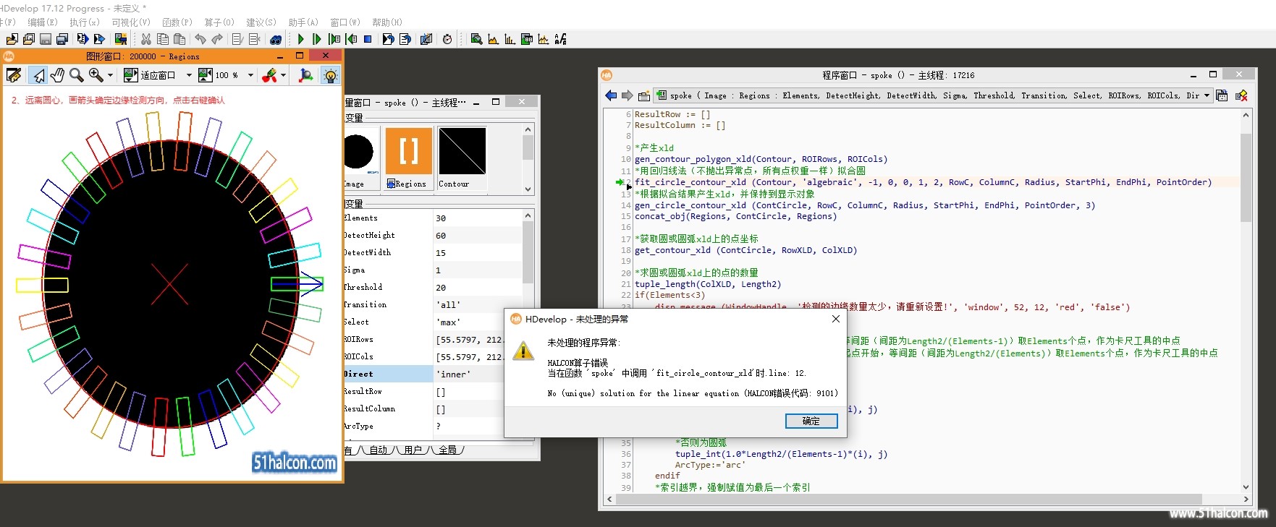Open the 100 % image size dropdown
1276x527 pixels.
[250, 75]
